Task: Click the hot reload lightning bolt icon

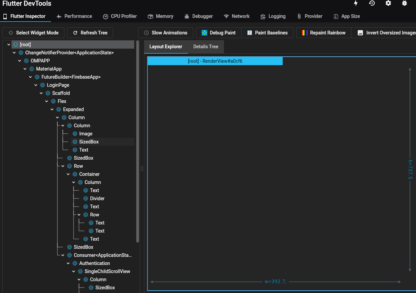Action: [x=356, y=3]
